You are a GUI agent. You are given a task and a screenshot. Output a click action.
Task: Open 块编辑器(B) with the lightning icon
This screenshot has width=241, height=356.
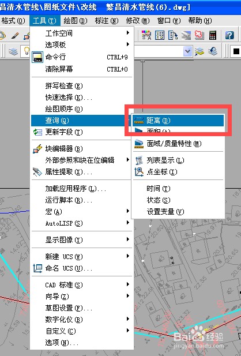pyautogui.click(x=82, y=149)
